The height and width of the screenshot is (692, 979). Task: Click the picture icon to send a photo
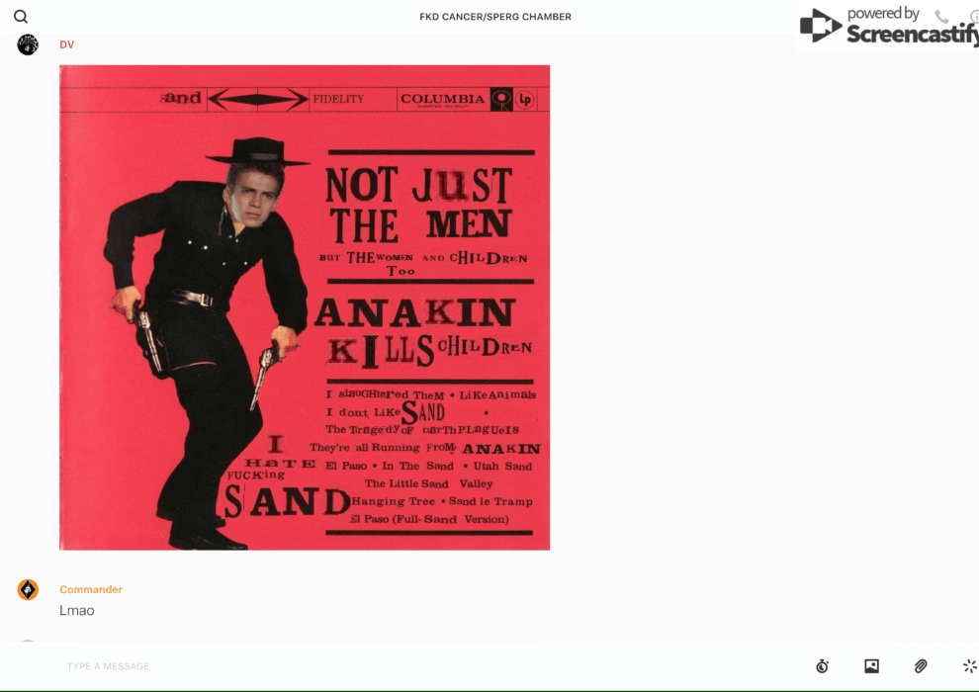[871, 666]
